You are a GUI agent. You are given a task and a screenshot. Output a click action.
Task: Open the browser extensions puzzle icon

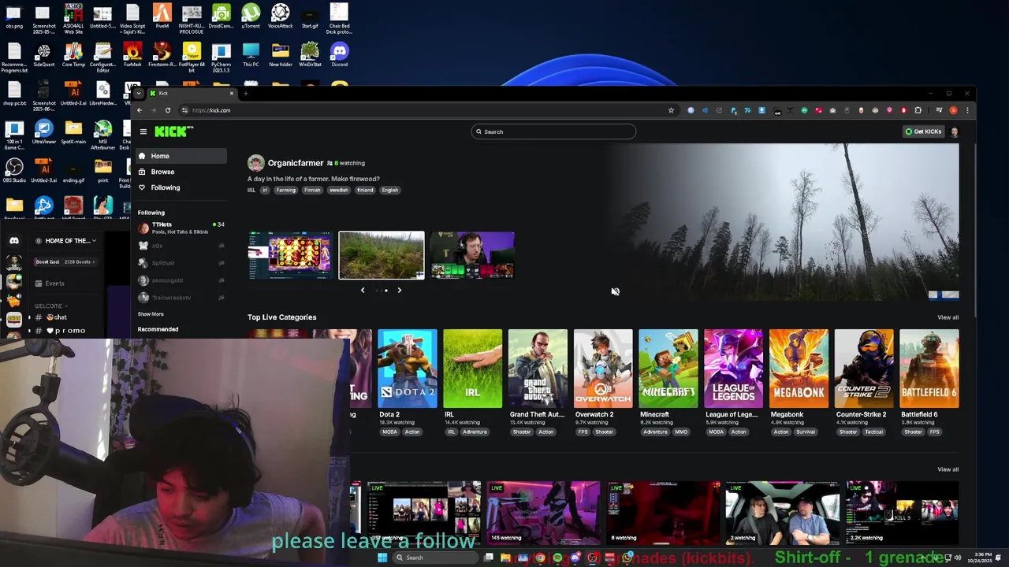tap(918, 110)
